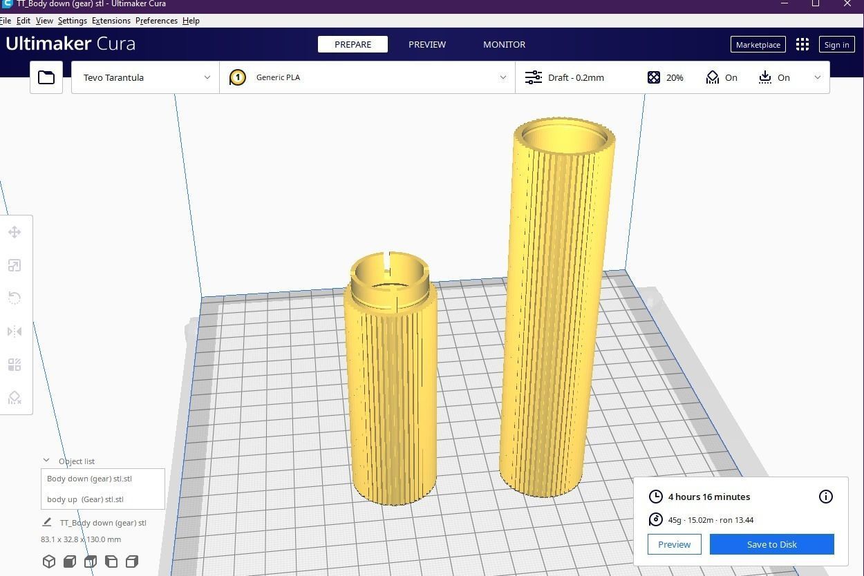
Task: Click the extruder 1 material icon
Action: [237, 77]
